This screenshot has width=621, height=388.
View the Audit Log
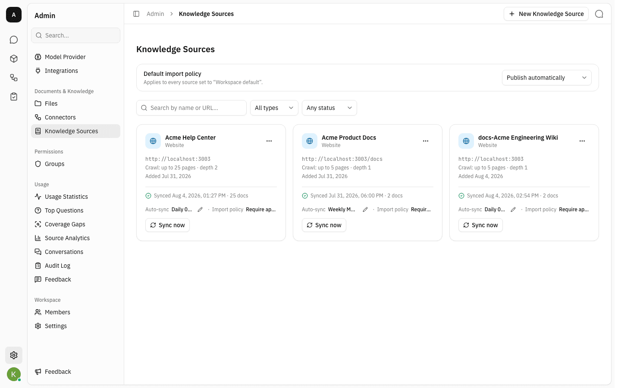(x=75, y=266)
